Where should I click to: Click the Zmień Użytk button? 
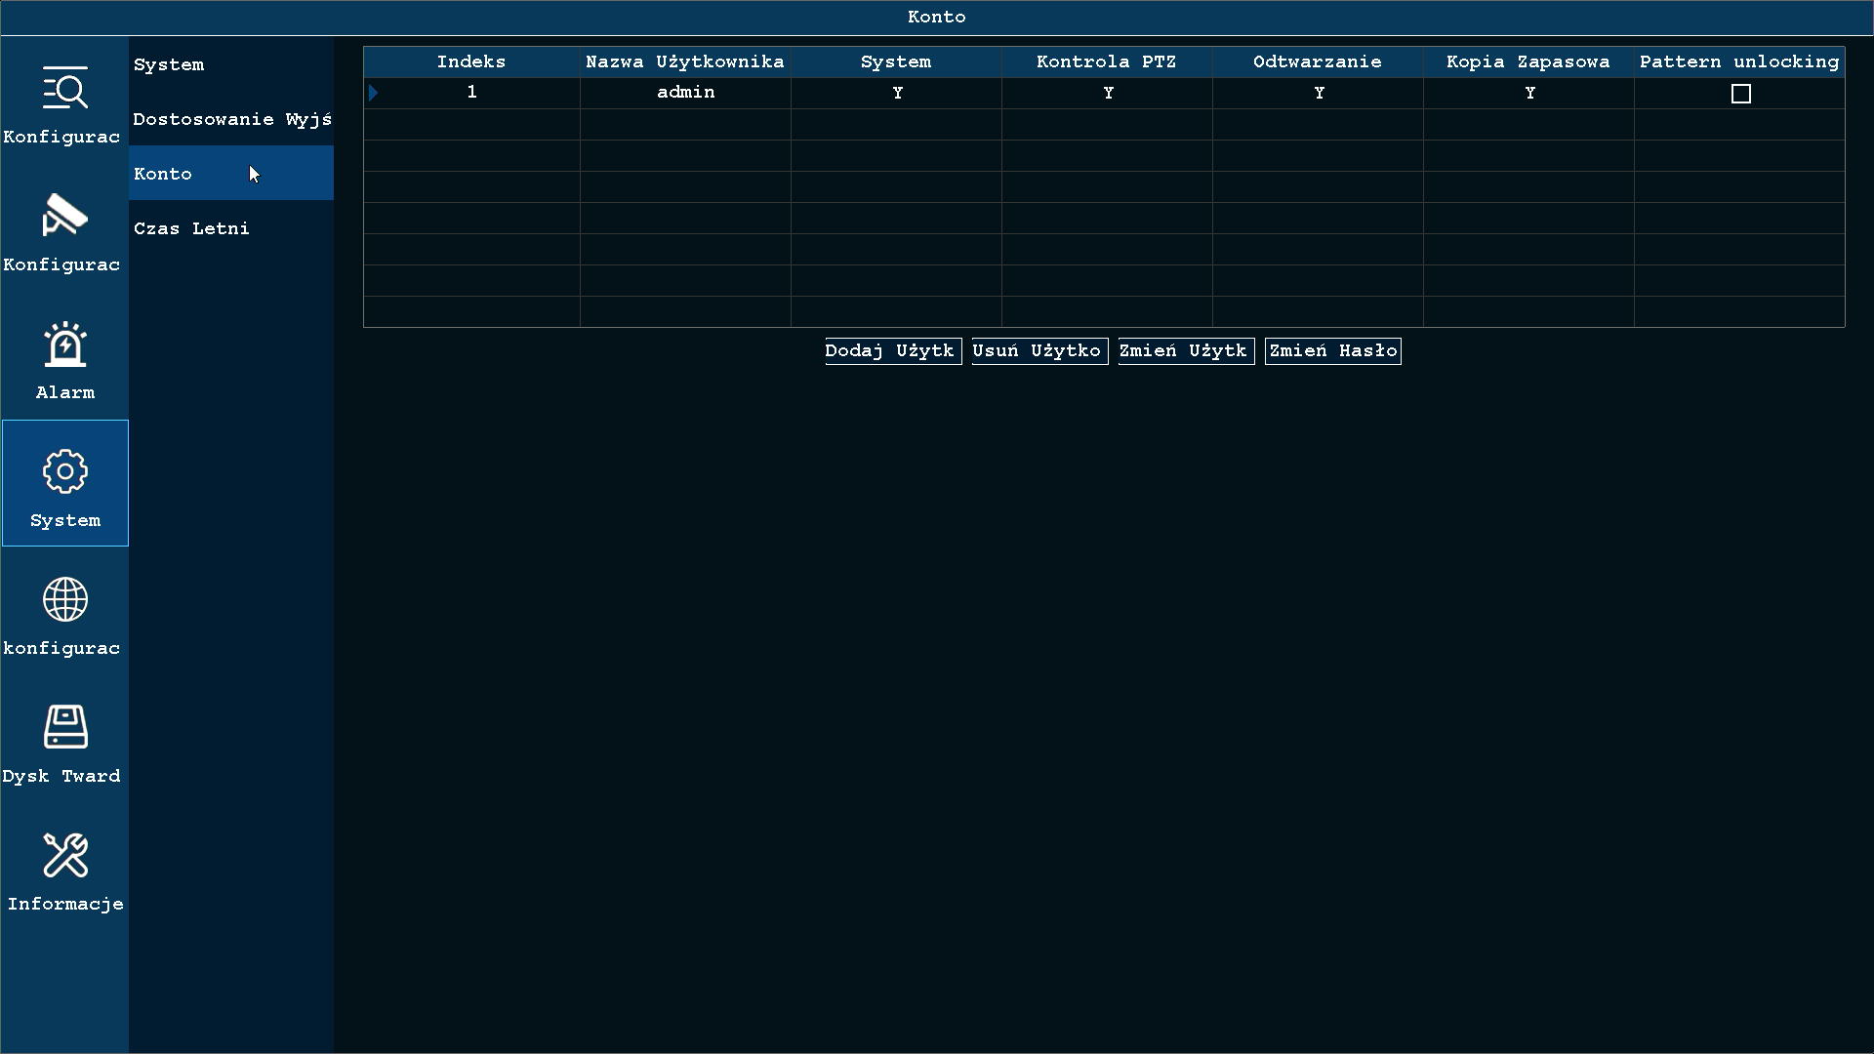pos(1186,351)
